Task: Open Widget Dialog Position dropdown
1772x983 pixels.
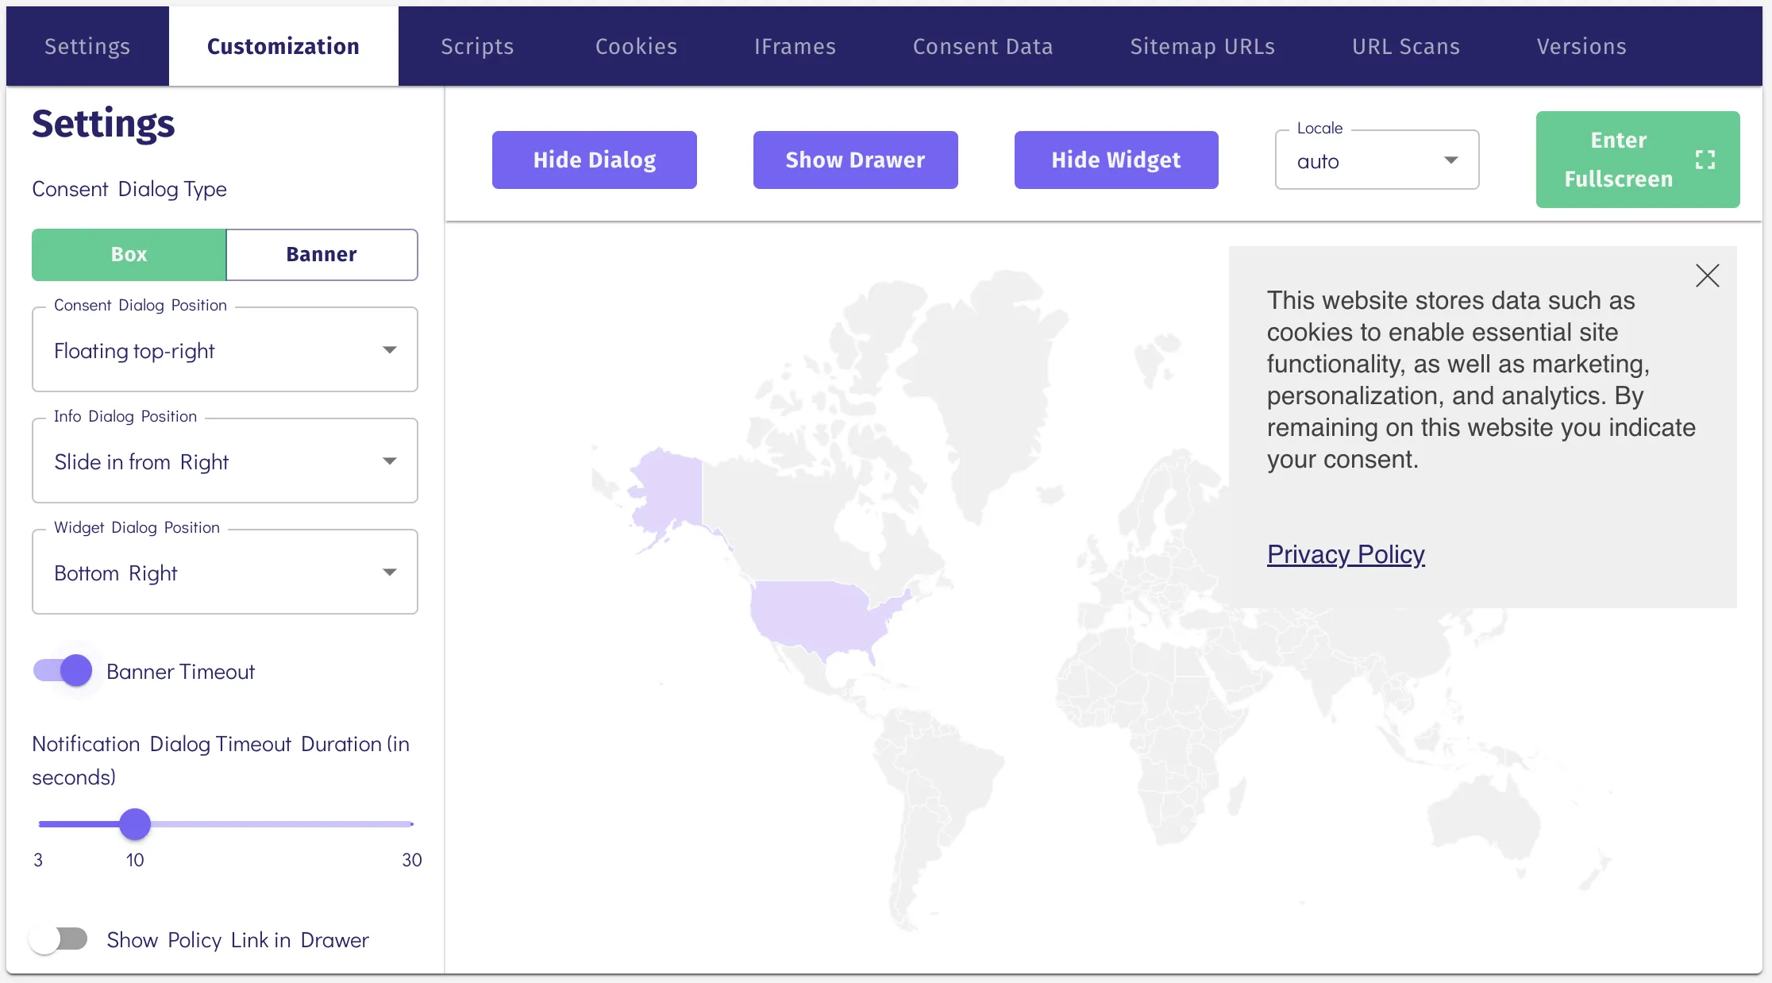Action: [225, 572]
